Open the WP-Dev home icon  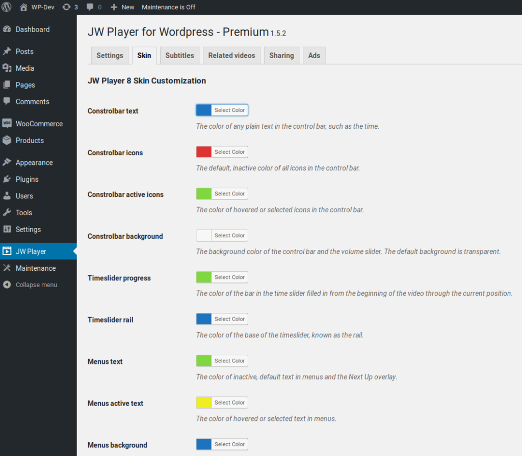coord(23,7)
